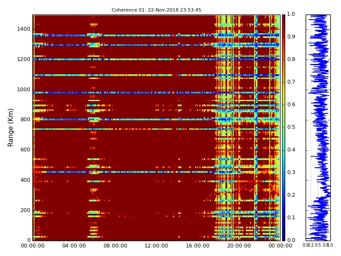The width and height of the screenshot is (341, 256).
Task: Click the green middle of the colorbar
Action: point(283,128)
